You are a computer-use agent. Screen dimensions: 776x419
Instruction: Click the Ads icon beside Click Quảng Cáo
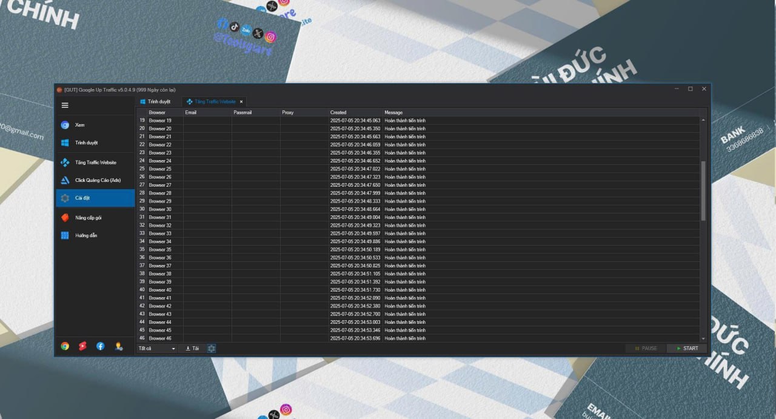coord(65,180)
